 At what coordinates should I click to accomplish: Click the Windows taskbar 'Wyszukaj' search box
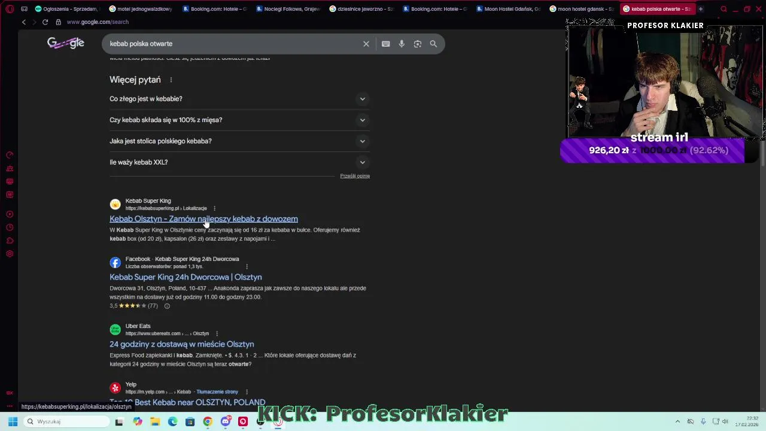coord(66,421)
